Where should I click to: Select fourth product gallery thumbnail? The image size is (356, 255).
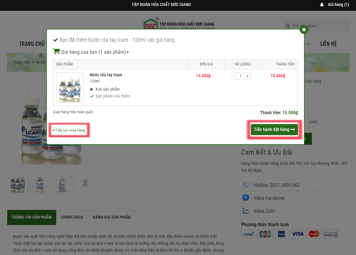(85, 183)
